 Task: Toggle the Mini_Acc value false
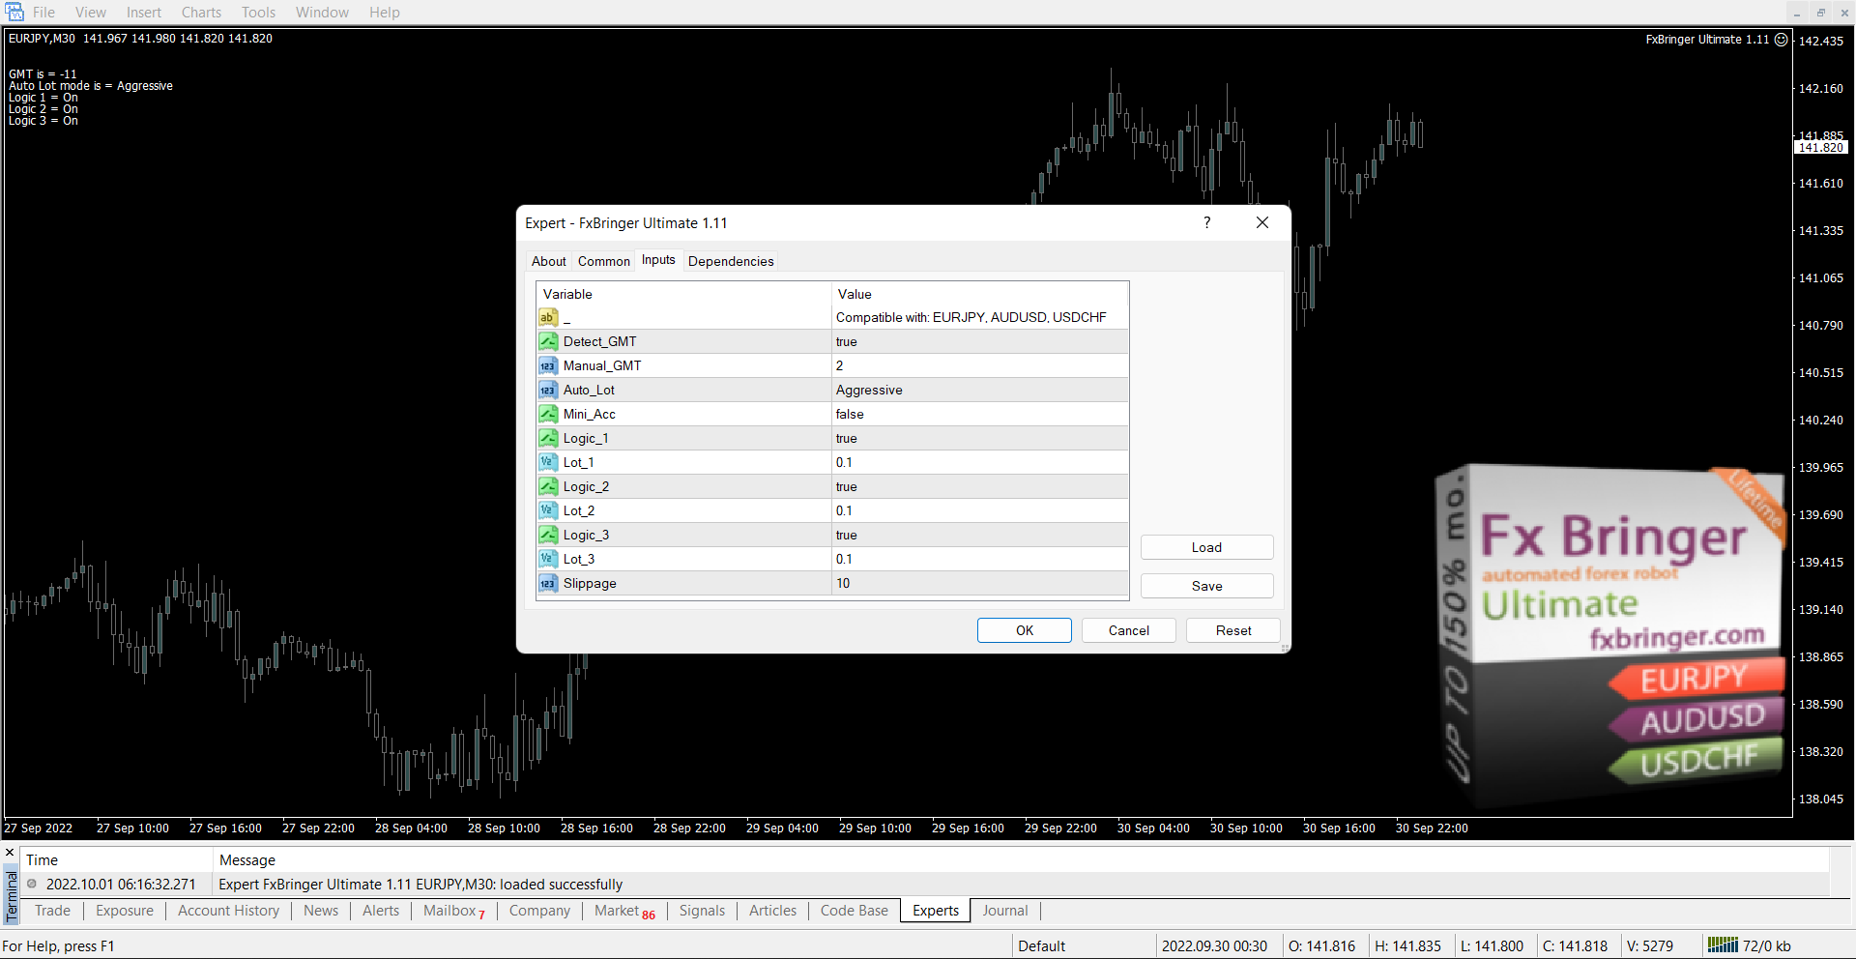pyautogui.click(x=980, y=414)
